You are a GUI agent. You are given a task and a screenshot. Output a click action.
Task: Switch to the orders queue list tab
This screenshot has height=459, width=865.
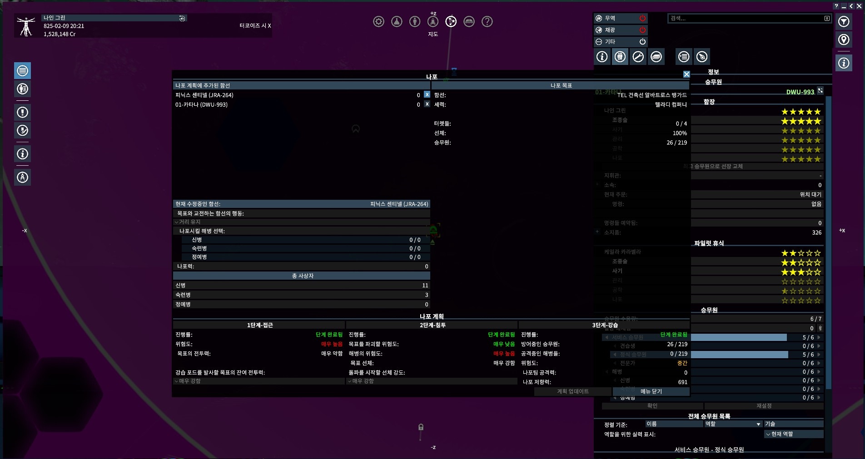coord(684,57)
